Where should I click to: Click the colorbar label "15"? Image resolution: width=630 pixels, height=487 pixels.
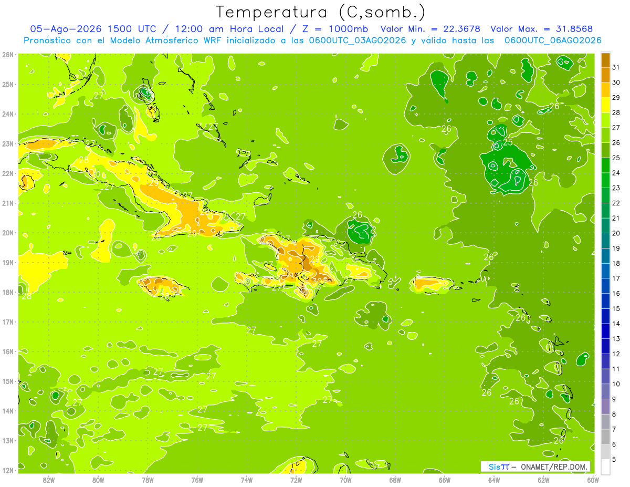617,309
